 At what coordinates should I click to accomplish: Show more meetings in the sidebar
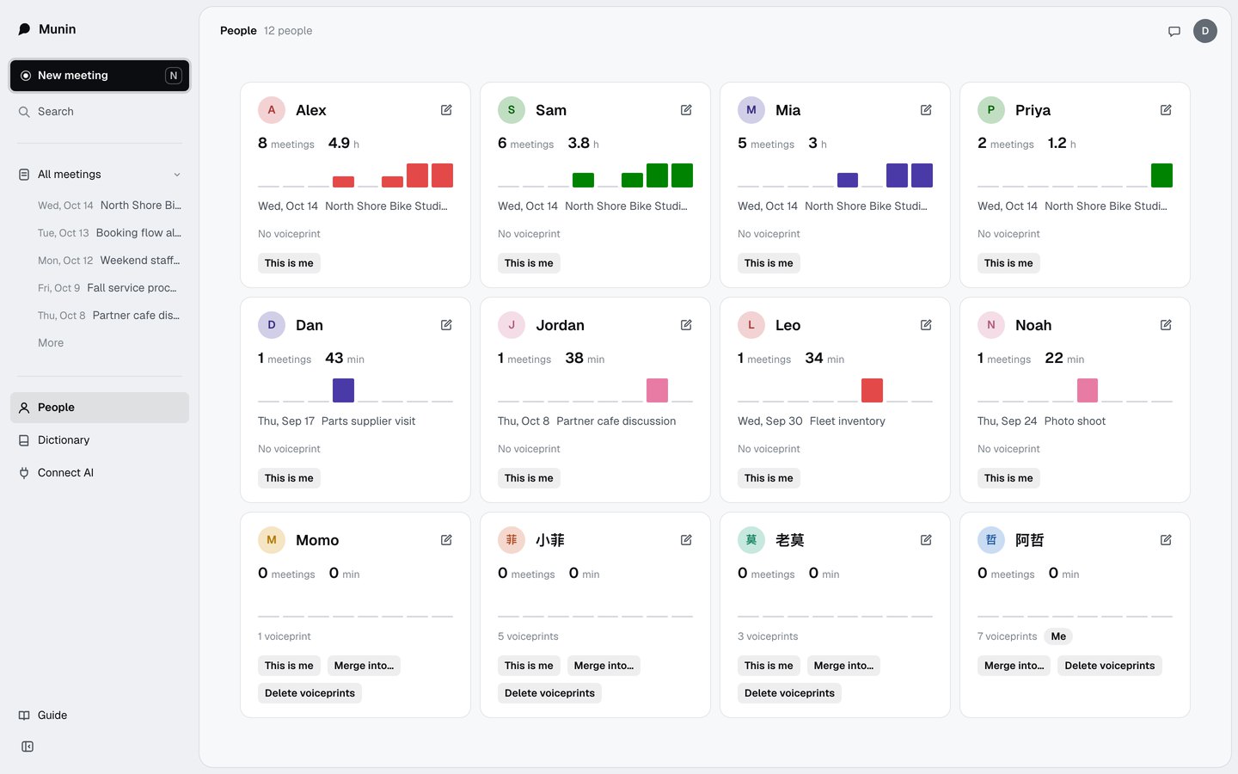(x=51, y=343)
